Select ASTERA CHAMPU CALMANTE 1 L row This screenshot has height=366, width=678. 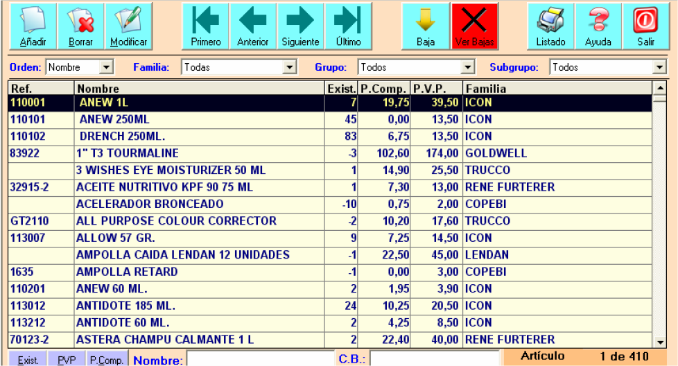click(330, 340)
